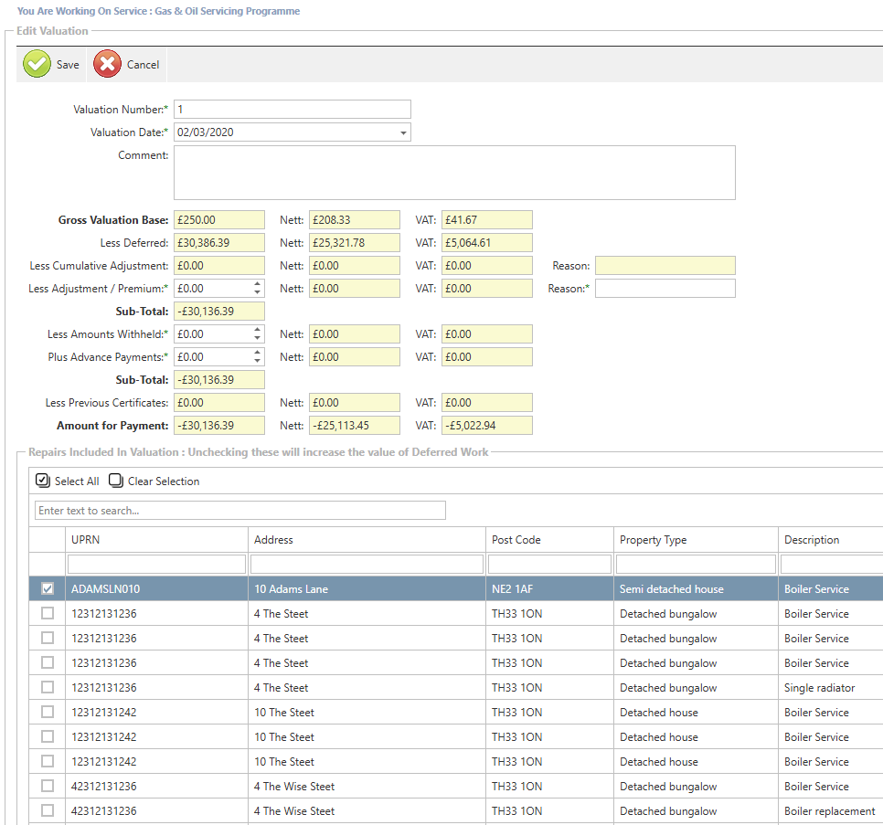Focus the Valuation Number field
The image size is (883, 825).
[292, 110]
